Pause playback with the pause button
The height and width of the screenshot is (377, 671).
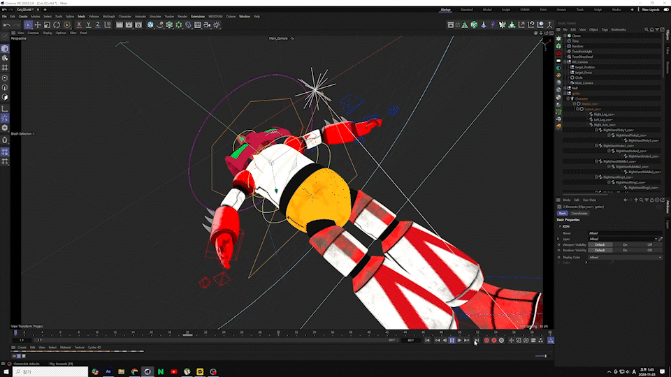click(x=452, y=340)
